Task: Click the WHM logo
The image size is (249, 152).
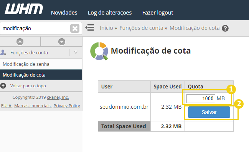Action: 24,9
